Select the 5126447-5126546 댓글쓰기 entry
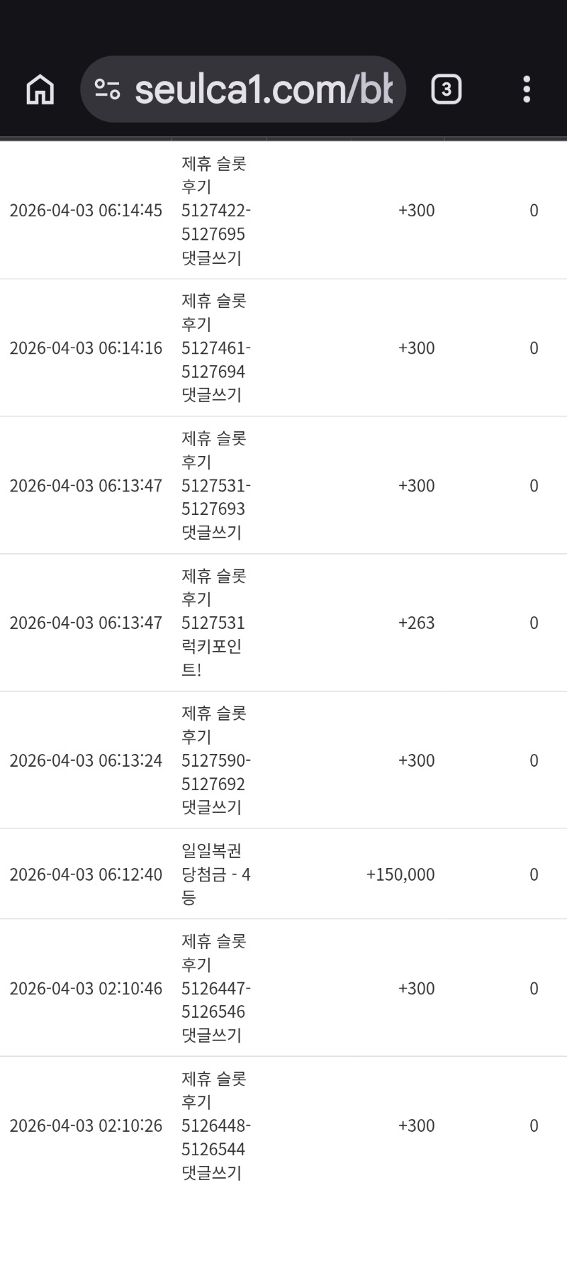Viewport: 567px width, 1261px height. [215, 989]
